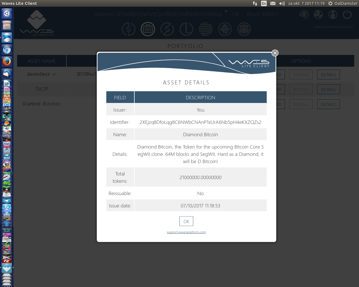Launch SRWare Iron browser from the launcher
This screenshot has height=287, width=359.
tap(7, 38)
